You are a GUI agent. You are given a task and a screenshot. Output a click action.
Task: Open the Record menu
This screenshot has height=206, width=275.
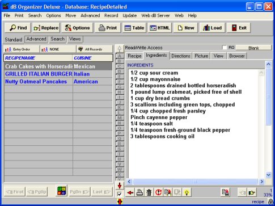coord(111,15)
